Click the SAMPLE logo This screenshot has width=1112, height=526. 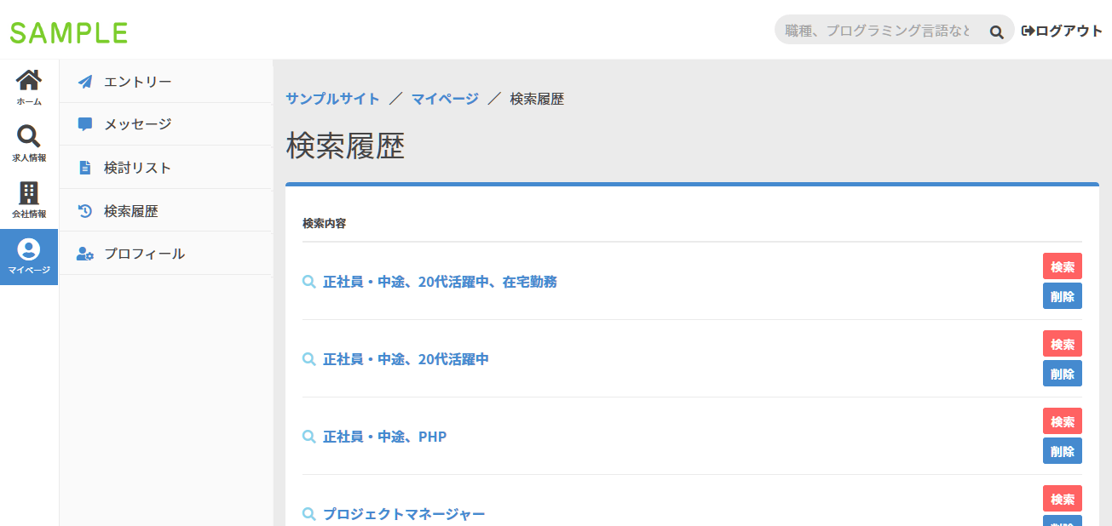68,31
